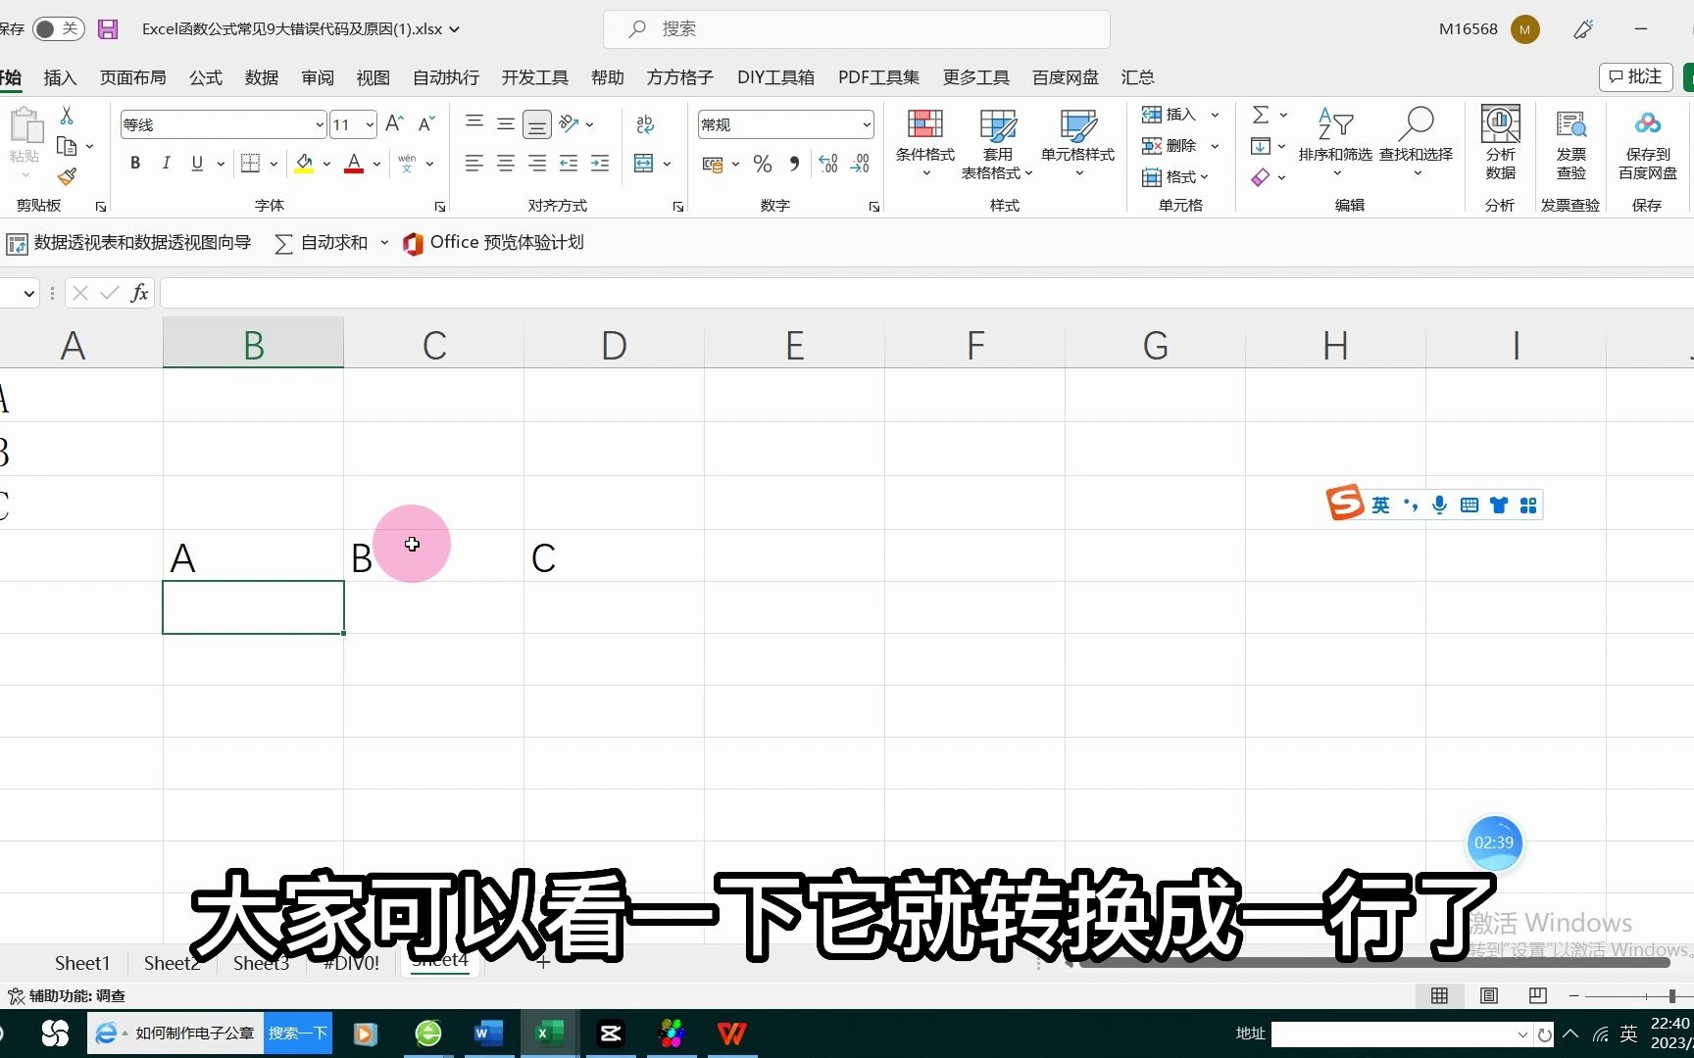Image resolution: width=1694 pixels, height=1058 pixels.
Task: Click the Copy icon
Action: [67, 146]
